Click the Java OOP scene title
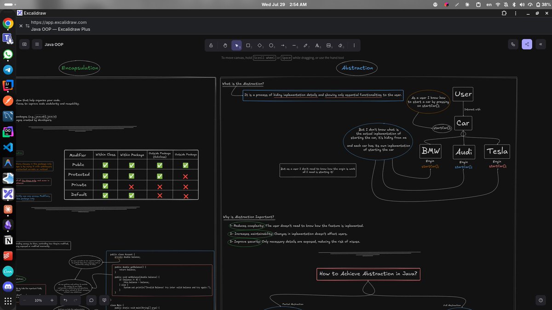 54,45
